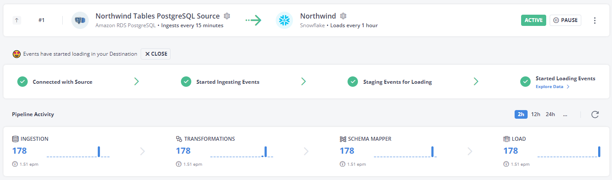The width and height of the screenshot is (612, 180).
Task: Click the Load icon
Action: (506, 139)
